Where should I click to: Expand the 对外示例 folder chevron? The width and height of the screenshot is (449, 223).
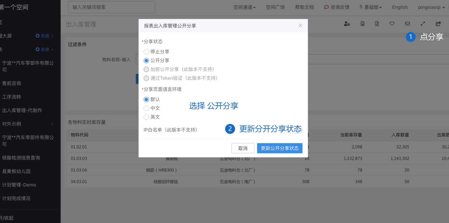click(52, 124)
